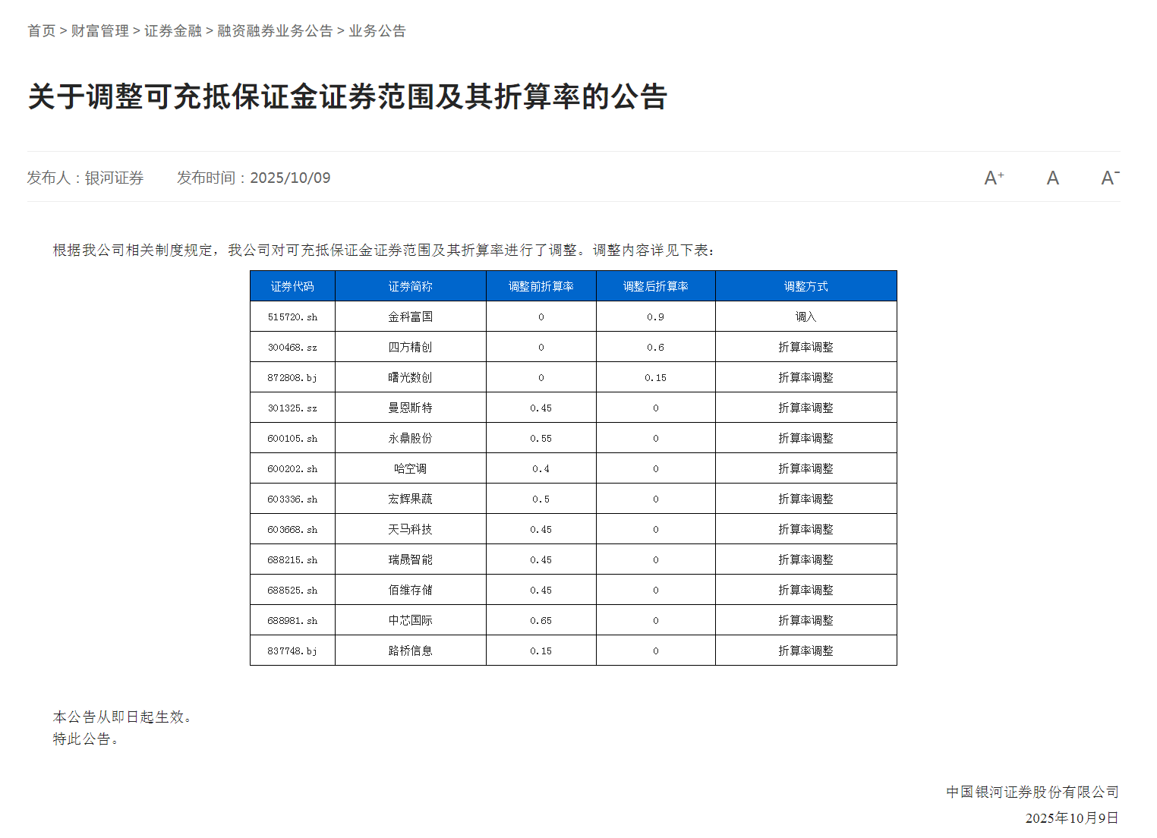Click the publish date 2025/10/09 text
The width and height of the screenshot is (1157, 838).
click(291, 178)
